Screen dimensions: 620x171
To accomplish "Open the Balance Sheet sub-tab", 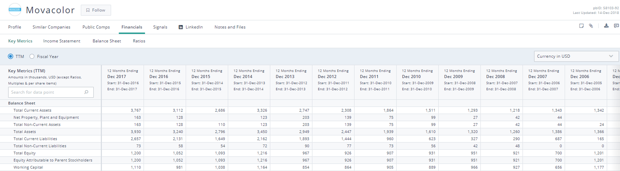I will tap(107, 41).
